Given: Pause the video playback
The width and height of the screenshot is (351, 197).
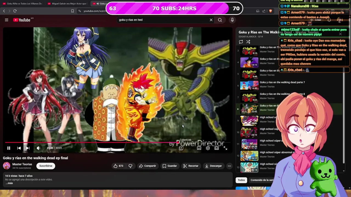Looking at the screenshot, I should pos(9,148).
